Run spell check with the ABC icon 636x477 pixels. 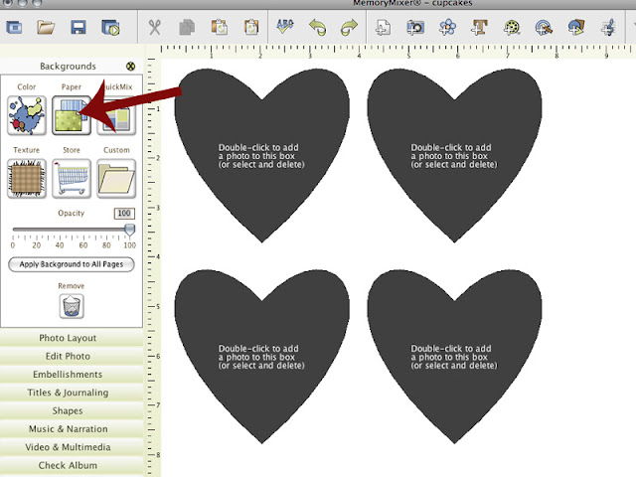285,27
